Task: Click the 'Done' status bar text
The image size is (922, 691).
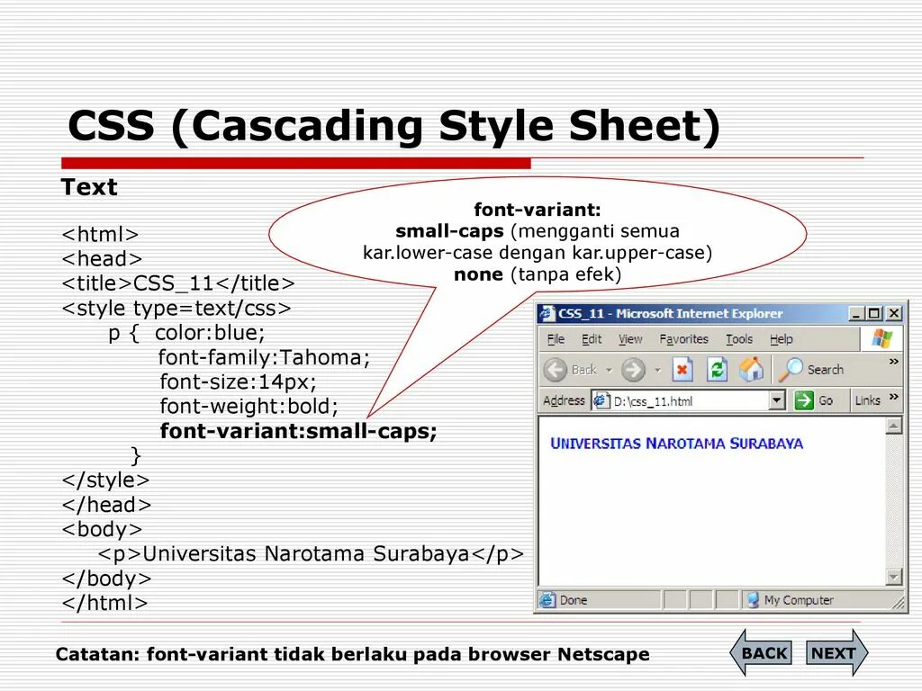Action: (574, 600)
